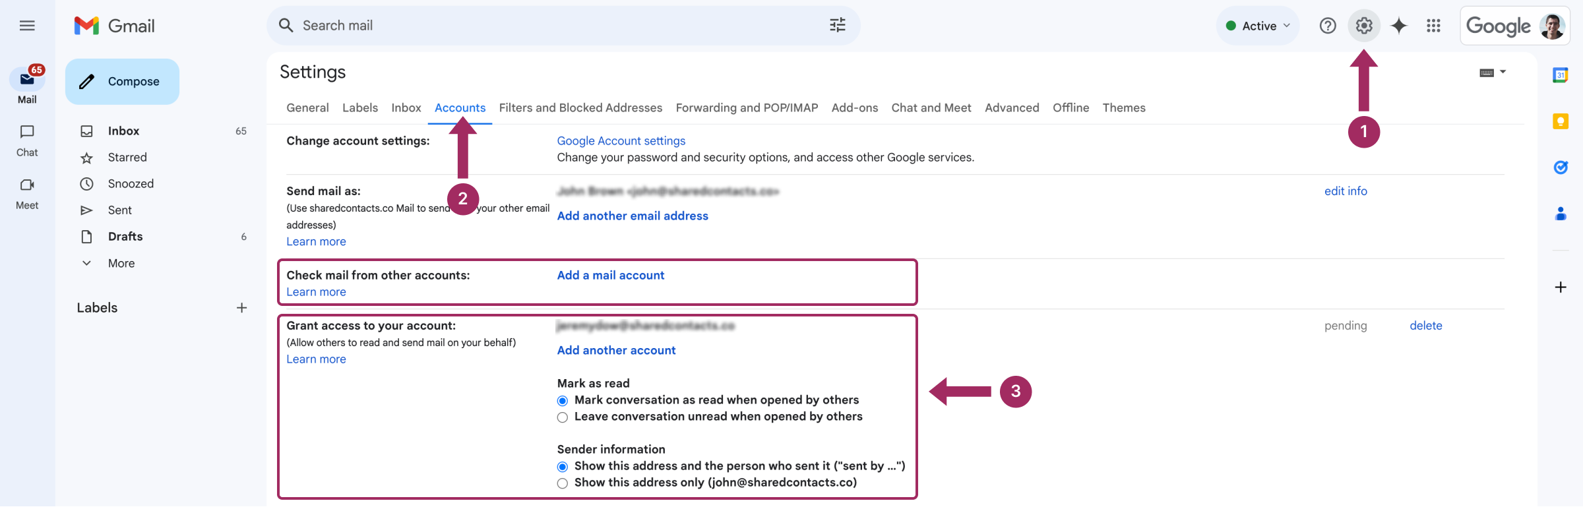Image resolution: width=1583 pixels, height=507 pixels.
Task: Open Forwarding and POP/IMAP tab
Action: pos(747,108)
